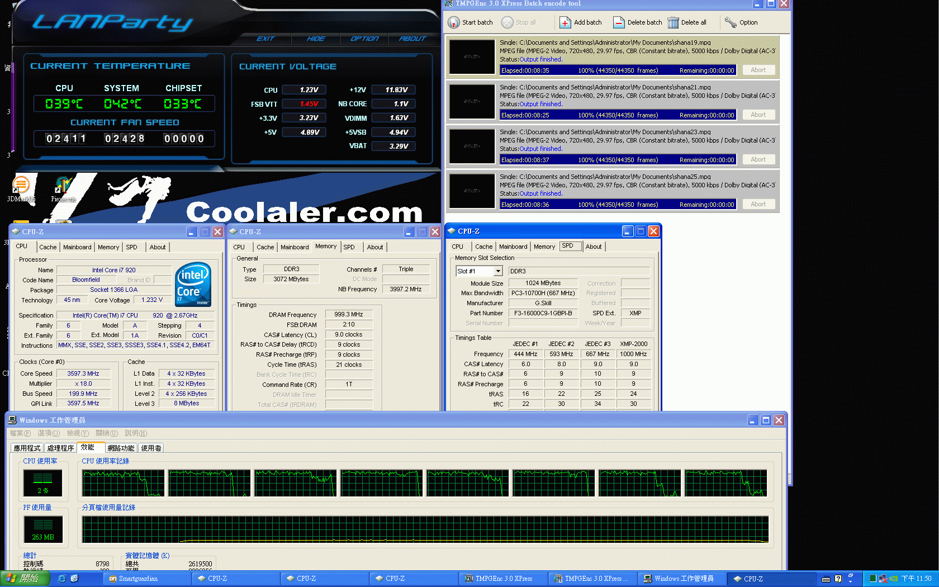Click the Task Manager title bar icon
The image size is (939, 587).
point(12,420)
